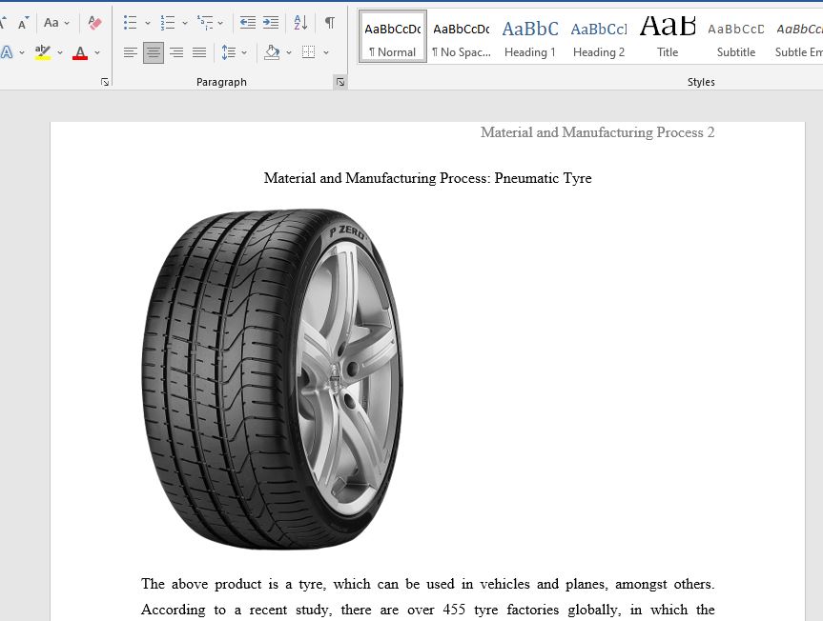Click the heading 'Material and Manufacturing Process: Pneumatic Tyre'
The width and height of the screenshot is (823, 621).
428,178
